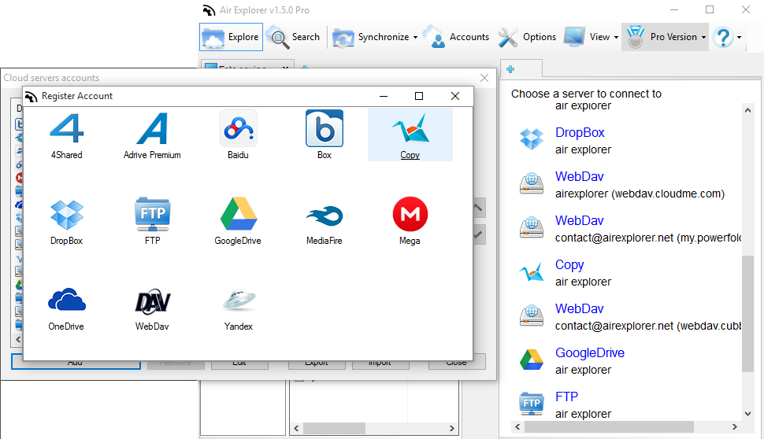Add a new tab with the plus icon

coord(510,69)
